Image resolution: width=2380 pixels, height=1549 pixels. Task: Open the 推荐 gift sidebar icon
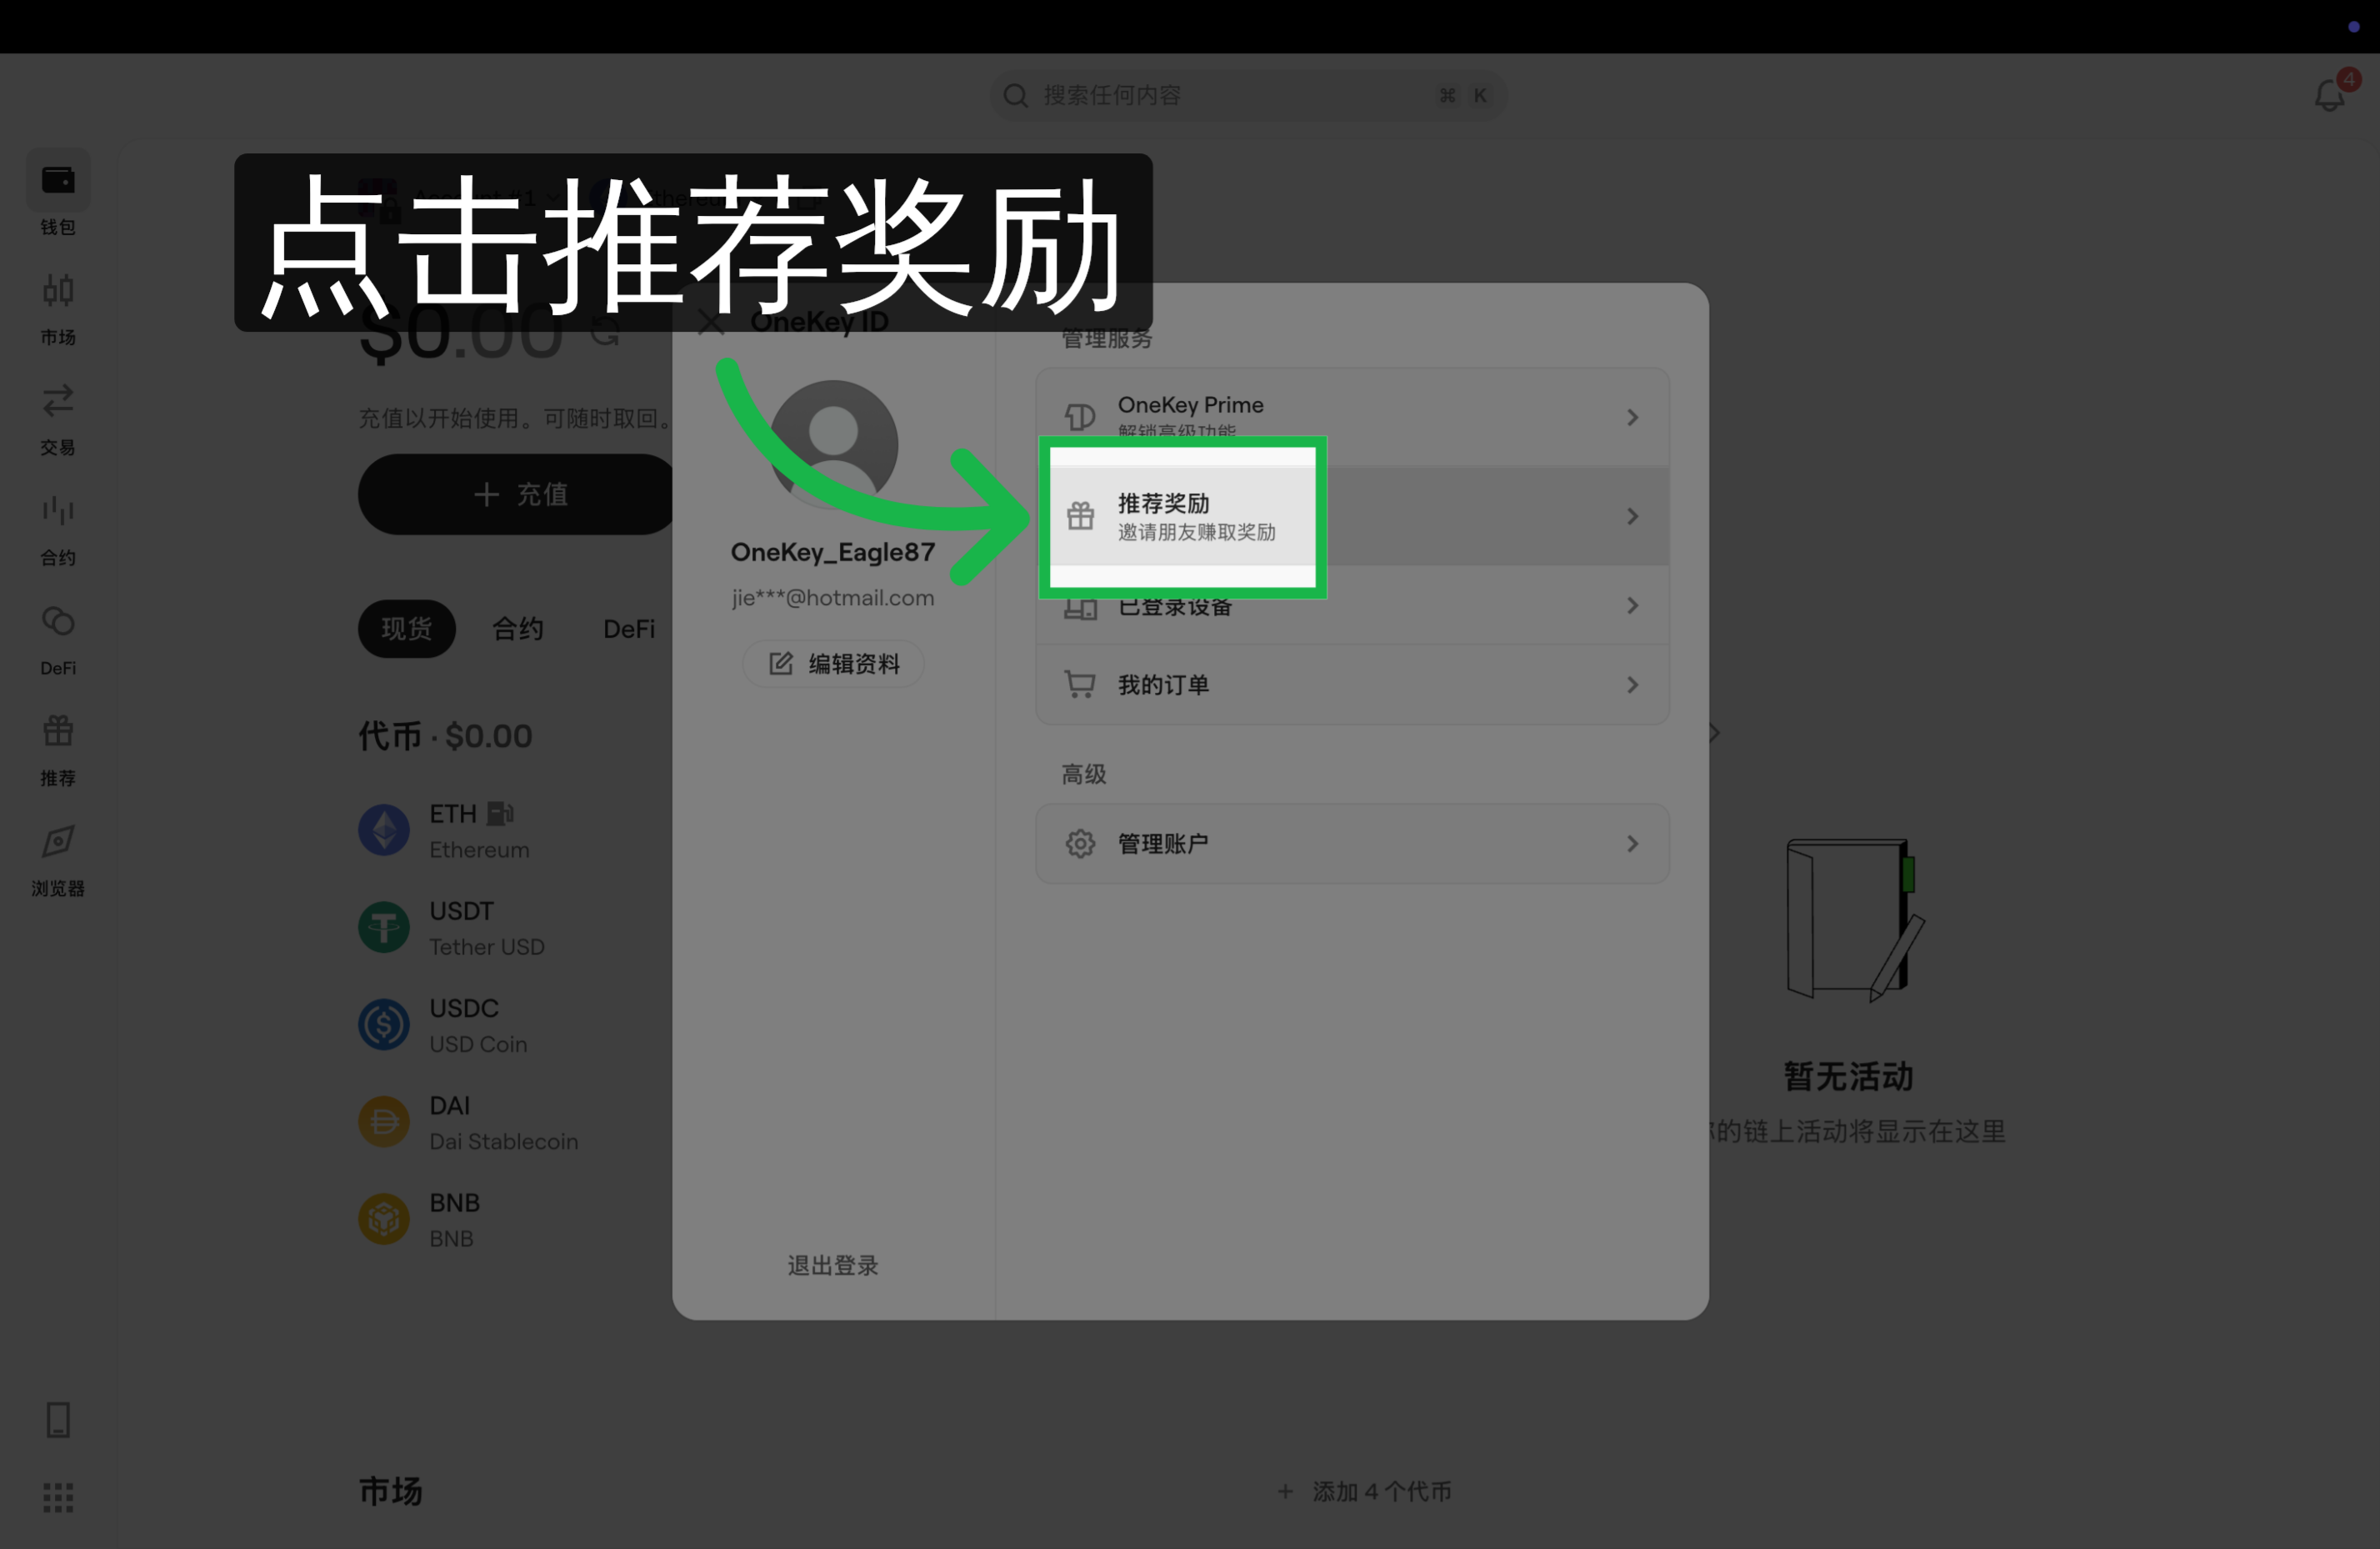click(58, 730)
